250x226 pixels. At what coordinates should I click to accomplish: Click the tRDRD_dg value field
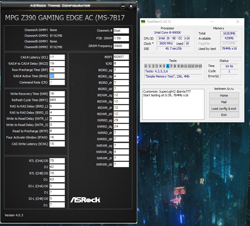(121, 76)
